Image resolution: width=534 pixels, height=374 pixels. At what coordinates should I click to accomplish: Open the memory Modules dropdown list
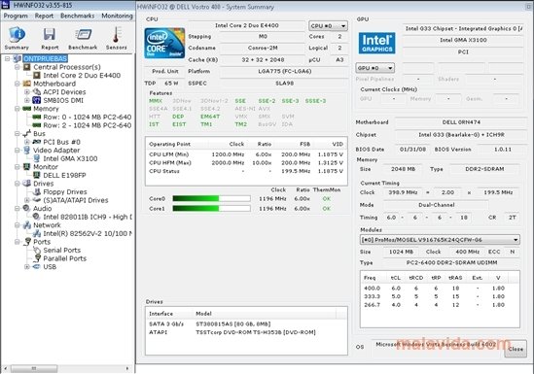click(440, 240)
